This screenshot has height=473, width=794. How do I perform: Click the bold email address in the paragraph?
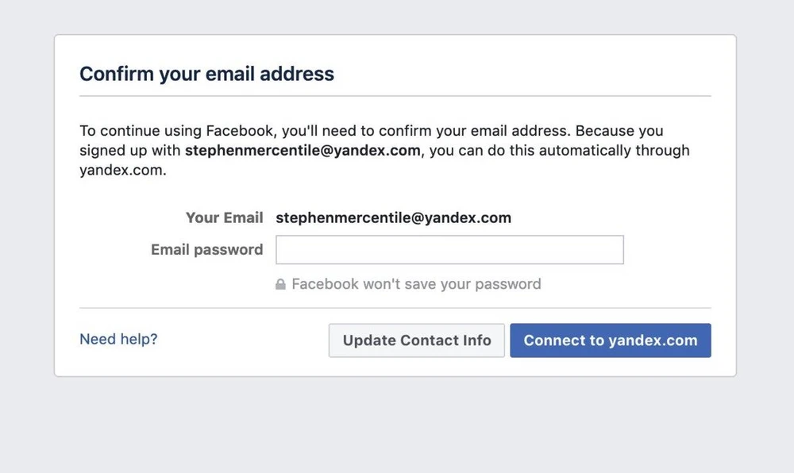pos(303,150)
